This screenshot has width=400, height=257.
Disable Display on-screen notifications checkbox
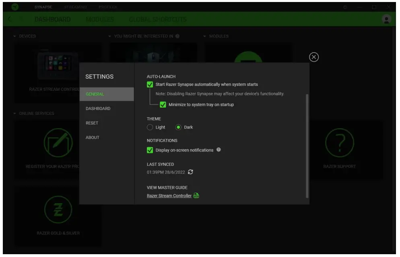(150, 150)
